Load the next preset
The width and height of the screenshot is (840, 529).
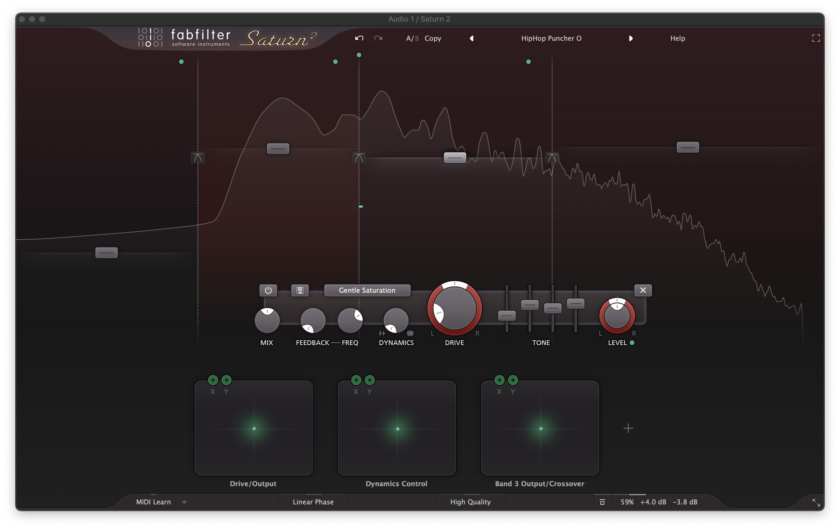click(x=631, y=38)
